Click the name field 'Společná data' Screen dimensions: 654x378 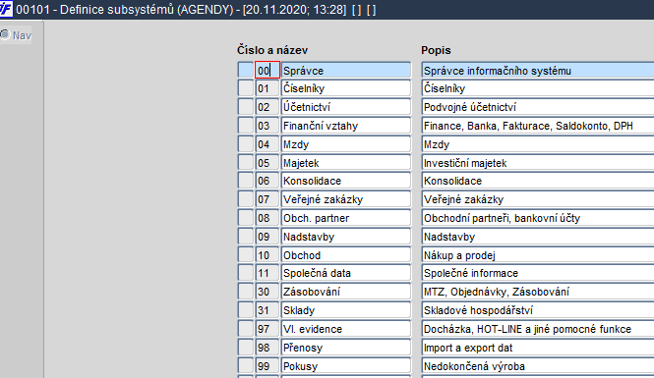[x=346, y=273]
